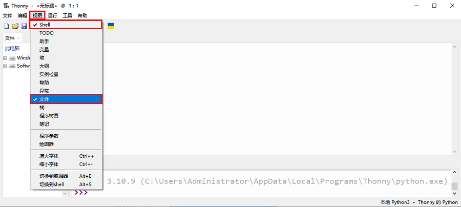This screenshot has width=461, height=207.
Task: Choose 切换到编辑器 menu entry
Action: pos(53,176)
